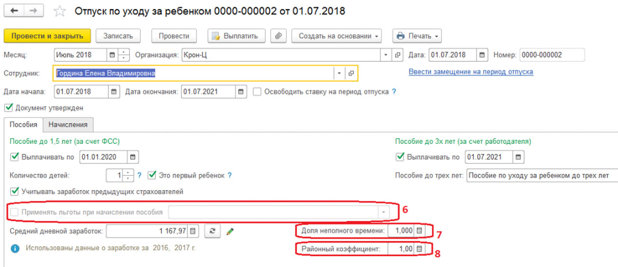Image resolution: width=618 pixels, height=267 pixels.
Task: Click Провести и закрыть button
Action: [x=47, y=36]
